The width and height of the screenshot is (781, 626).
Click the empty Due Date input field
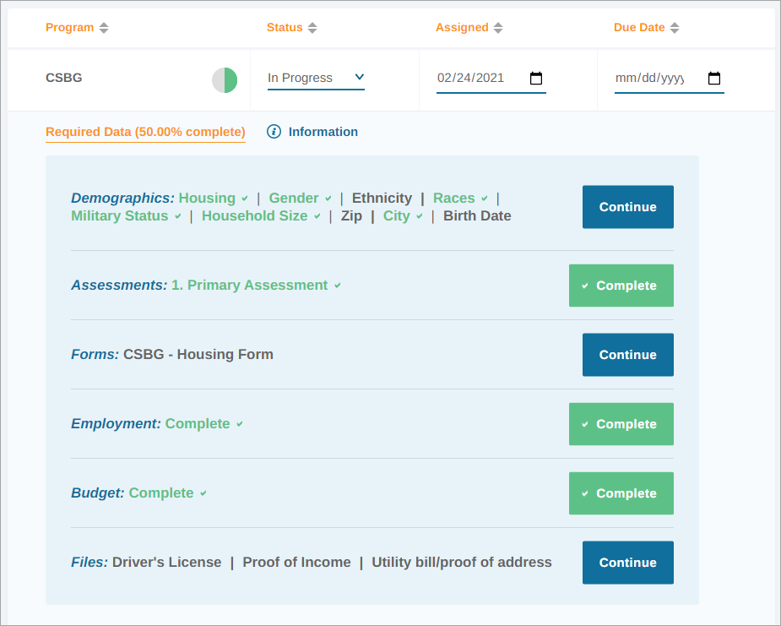tap(650, 79)
